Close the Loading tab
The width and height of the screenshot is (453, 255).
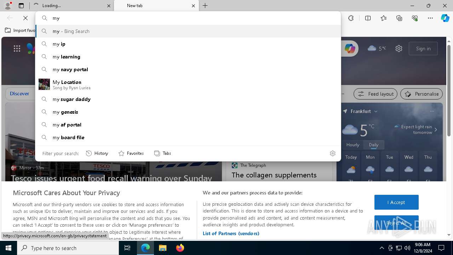(109, 6)
